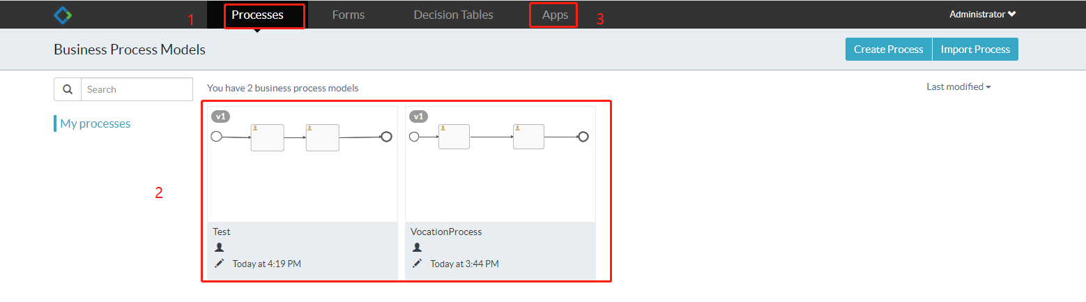The image size is (1086, 302).
Task: Open the Test process diagram thumbnail
Action: click(x=303, y=164)
